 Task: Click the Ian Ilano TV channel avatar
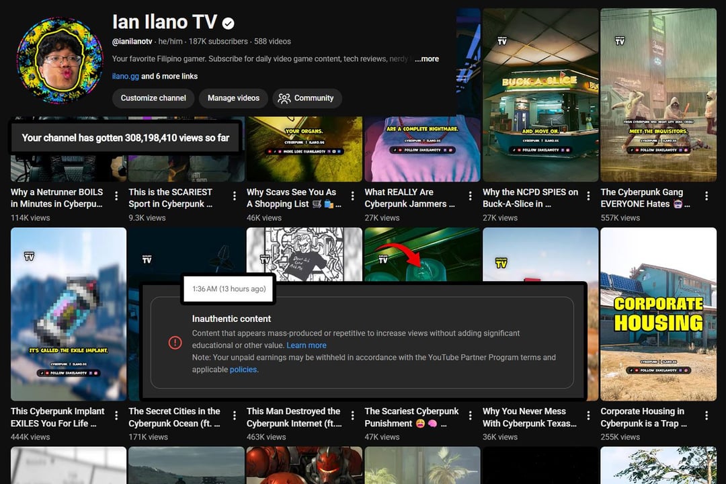[60, 61]
